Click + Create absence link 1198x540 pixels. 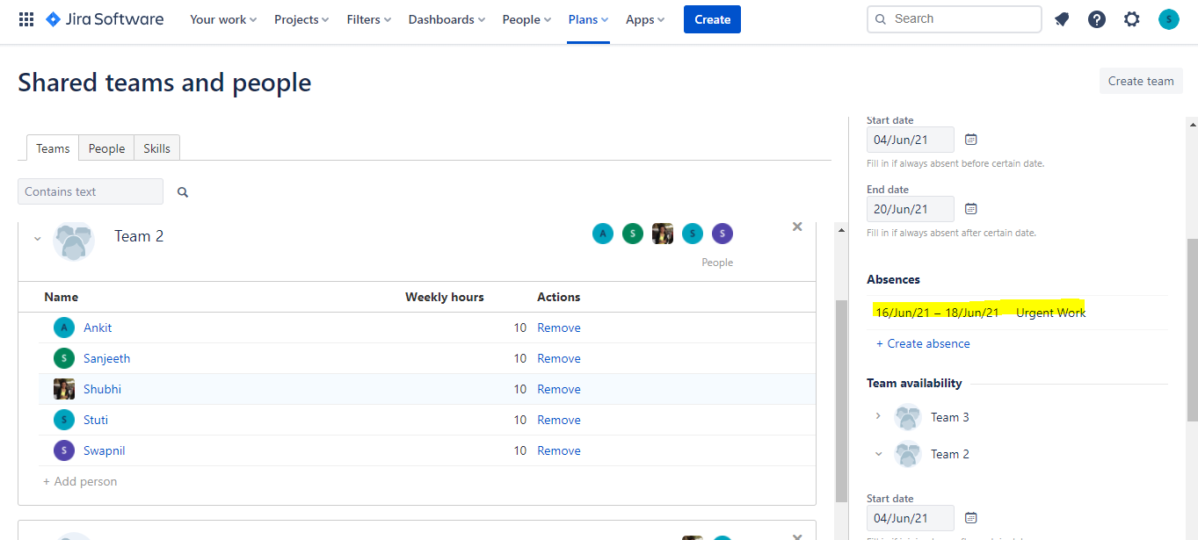(923, 343)
